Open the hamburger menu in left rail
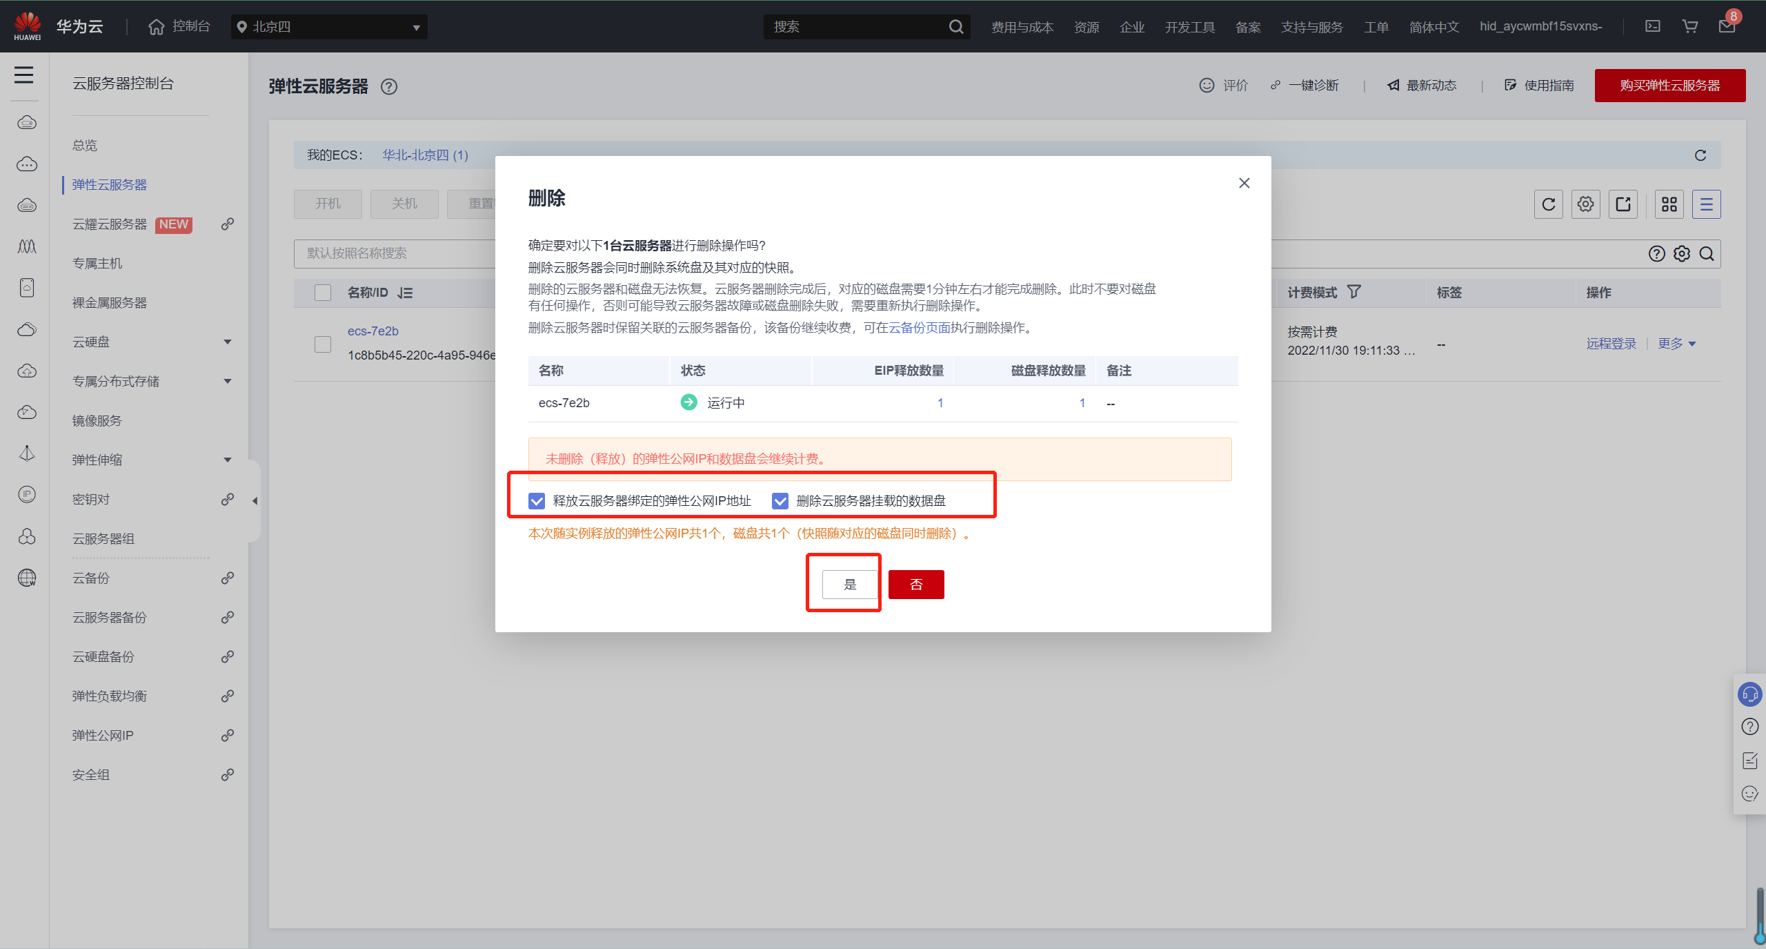The height and width of the screenshot is (949, 1766). (24, 75)
